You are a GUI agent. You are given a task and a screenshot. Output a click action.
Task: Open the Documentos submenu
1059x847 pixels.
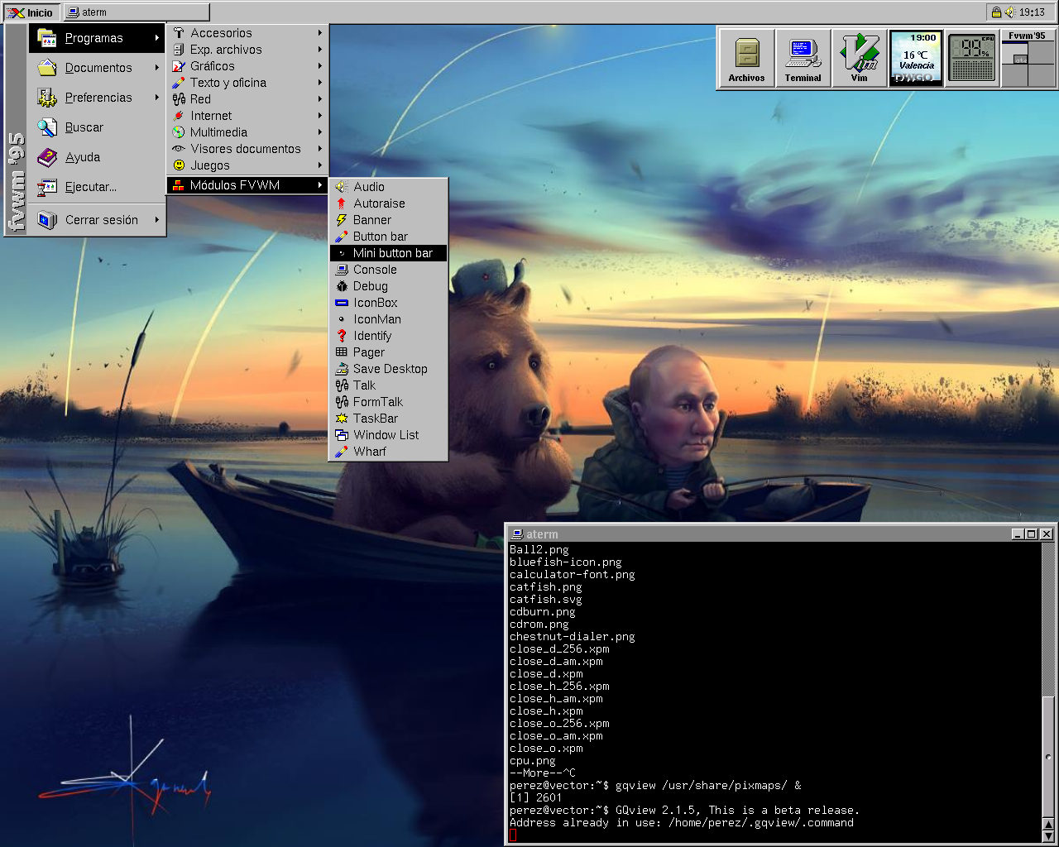pos(98,68)
